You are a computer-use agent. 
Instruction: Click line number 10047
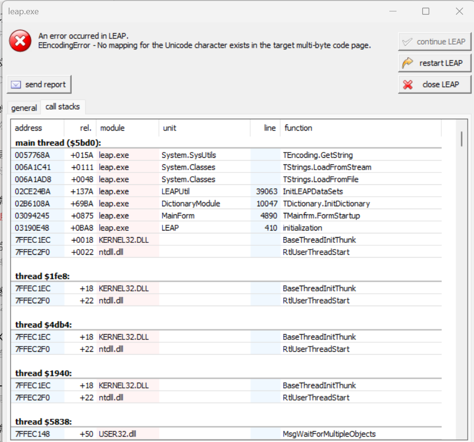pyautogui.click(x=267, y=203)
